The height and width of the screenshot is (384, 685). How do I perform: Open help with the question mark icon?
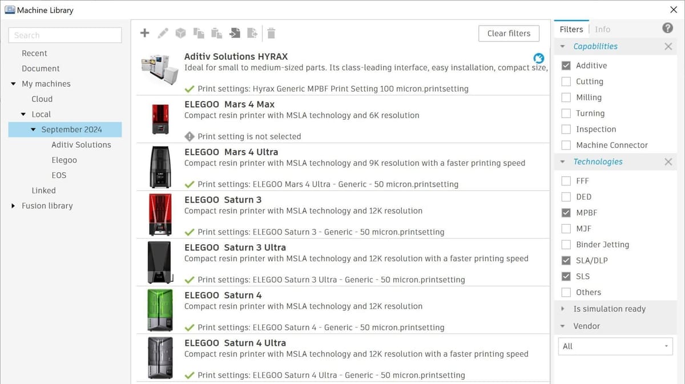click(667, 29)
